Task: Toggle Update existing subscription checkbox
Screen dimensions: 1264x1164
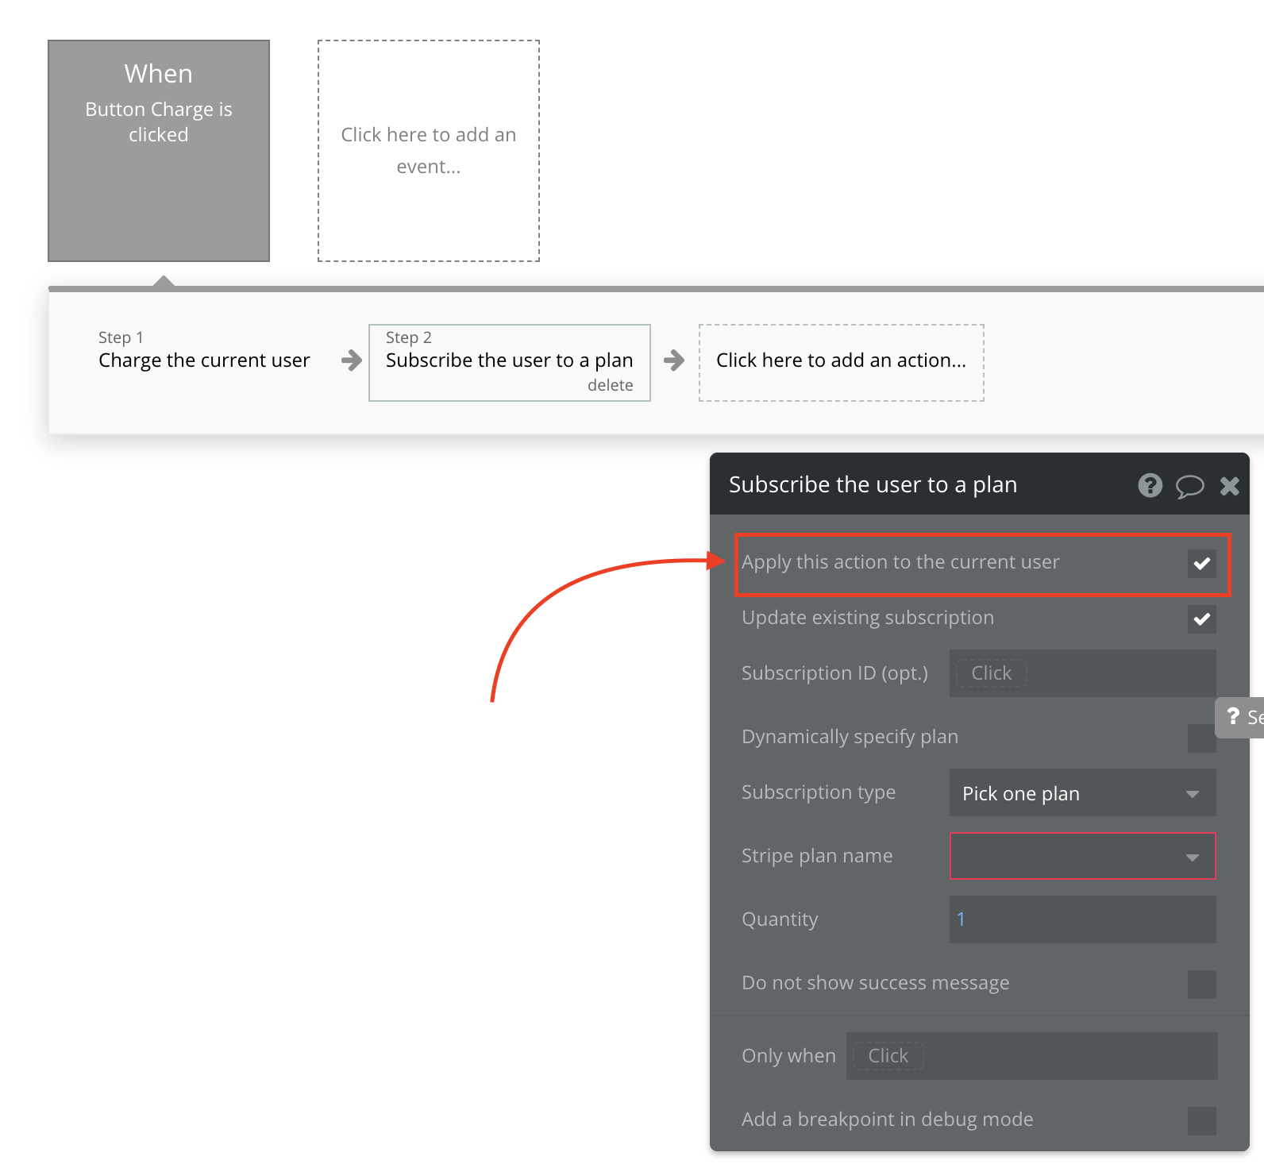Action: (1201, 619)
